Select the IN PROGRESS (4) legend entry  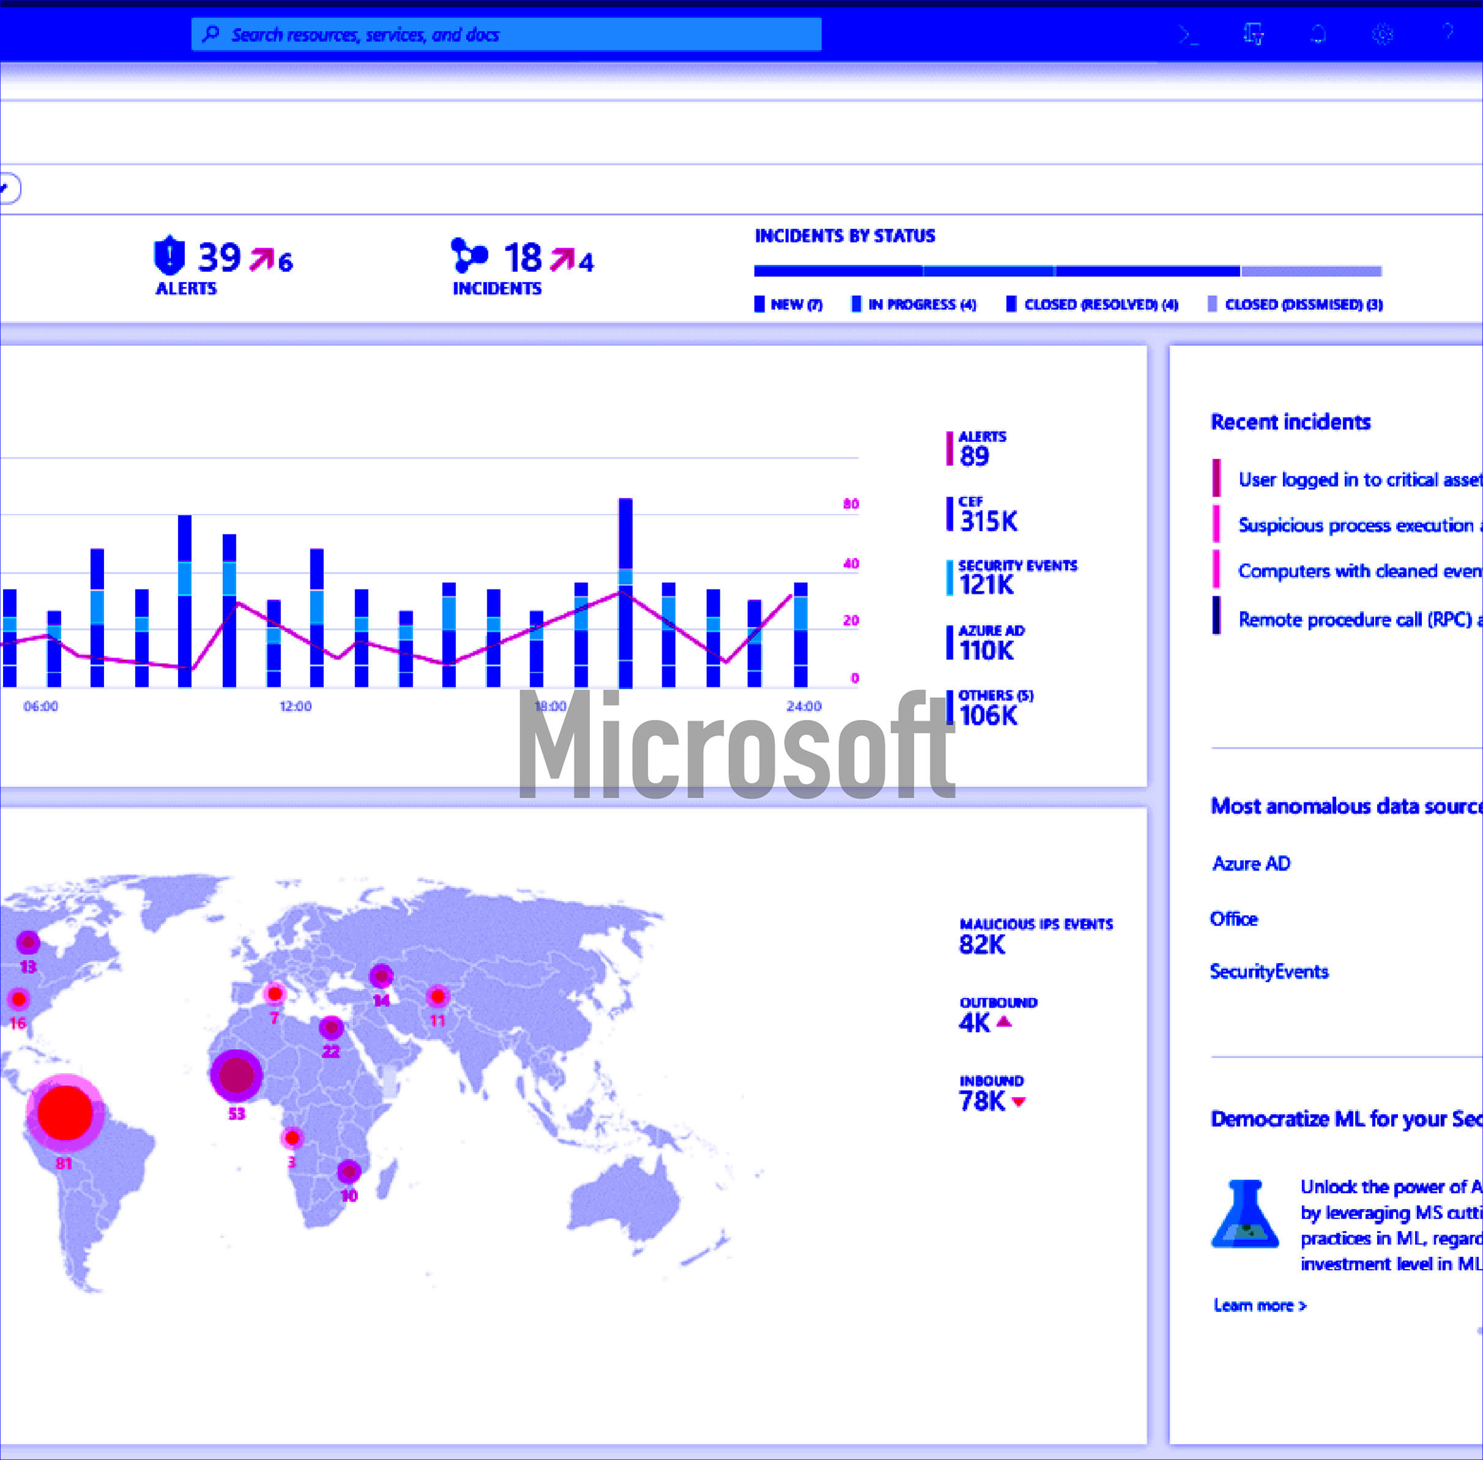913,304
